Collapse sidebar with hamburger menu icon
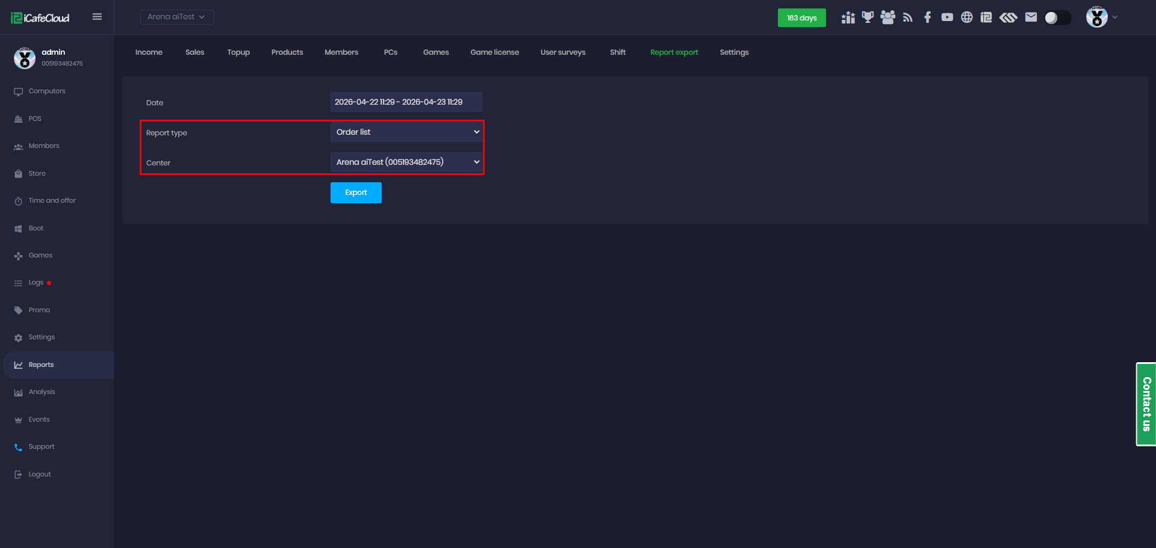This screenshot has width=1156, height=548. (97, 17)
